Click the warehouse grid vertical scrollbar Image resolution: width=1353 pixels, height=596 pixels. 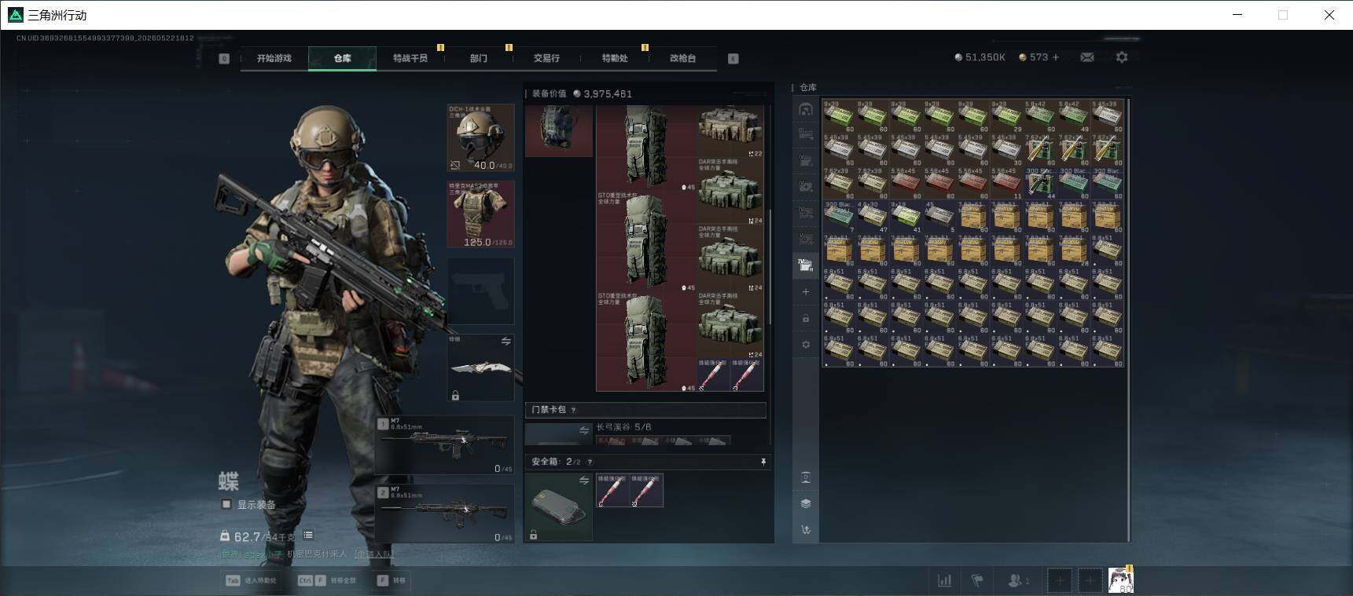tap(1128, 319)
